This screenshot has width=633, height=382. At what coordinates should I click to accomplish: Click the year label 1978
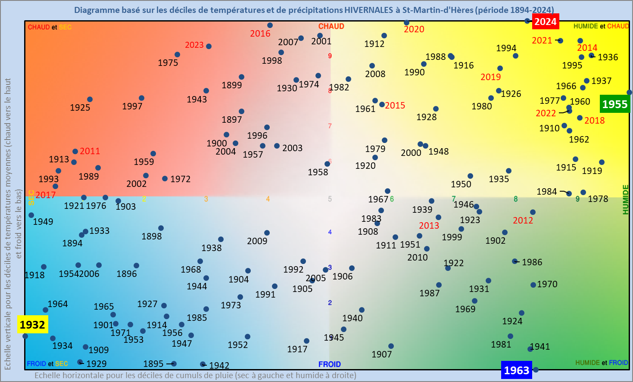point(598,199)
